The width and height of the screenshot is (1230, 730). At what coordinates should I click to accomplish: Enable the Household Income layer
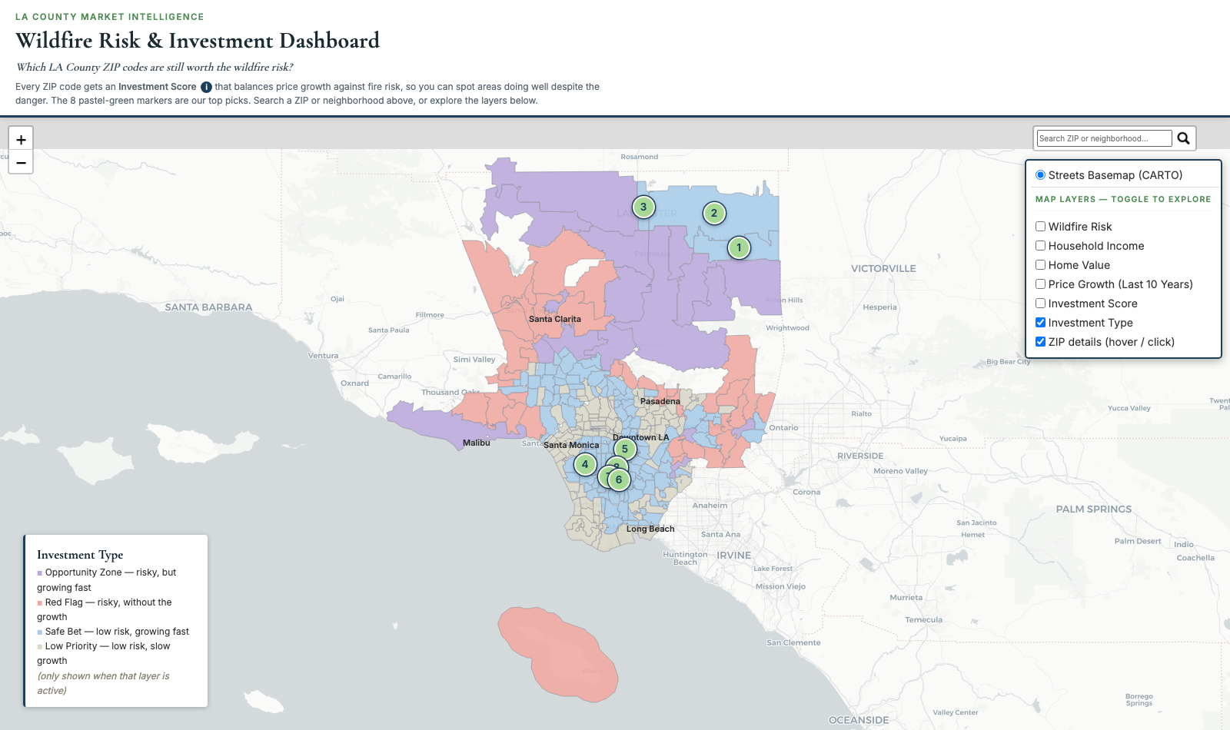click(1040, 246)
